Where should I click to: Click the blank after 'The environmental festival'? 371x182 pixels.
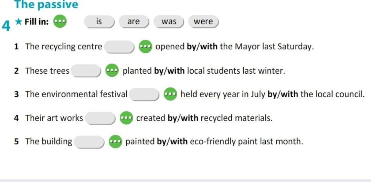[x=145, y=94]
